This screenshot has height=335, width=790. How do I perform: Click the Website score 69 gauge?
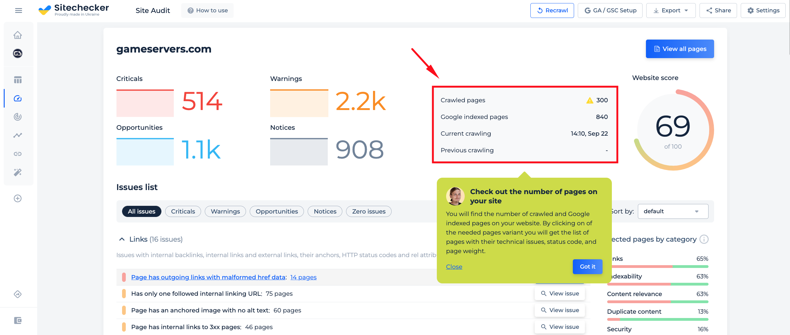tap(674, 130)
